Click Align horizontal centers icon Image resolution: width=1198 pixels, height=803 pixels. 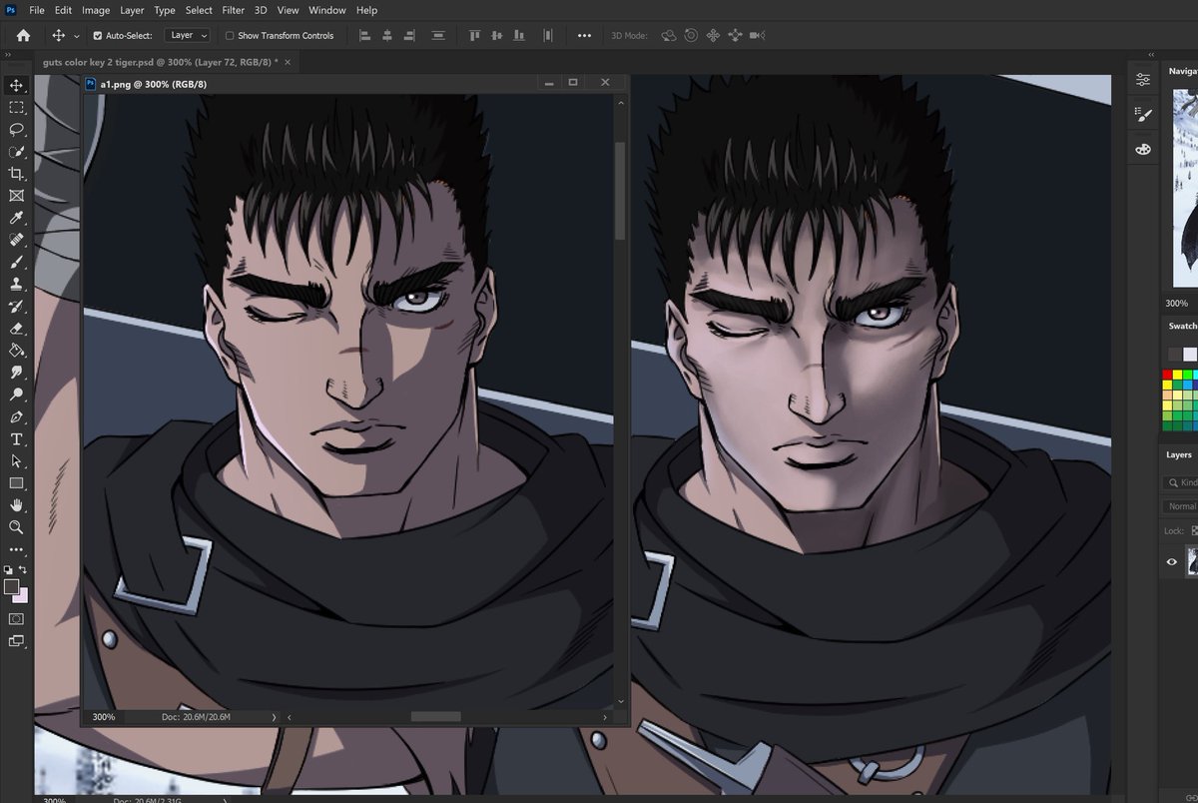386,35
